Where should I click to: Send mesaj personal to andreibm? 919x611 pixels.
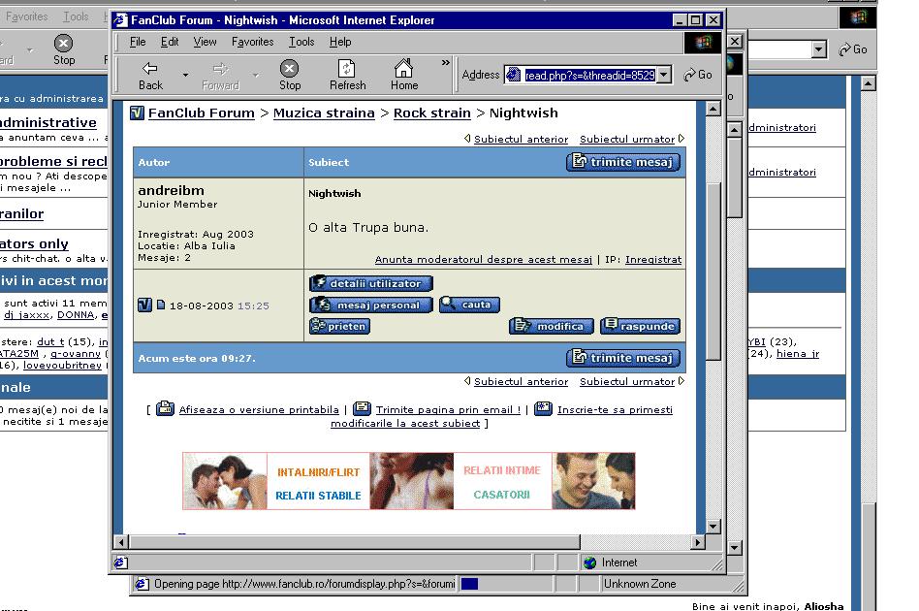click(x=371, y=305)
